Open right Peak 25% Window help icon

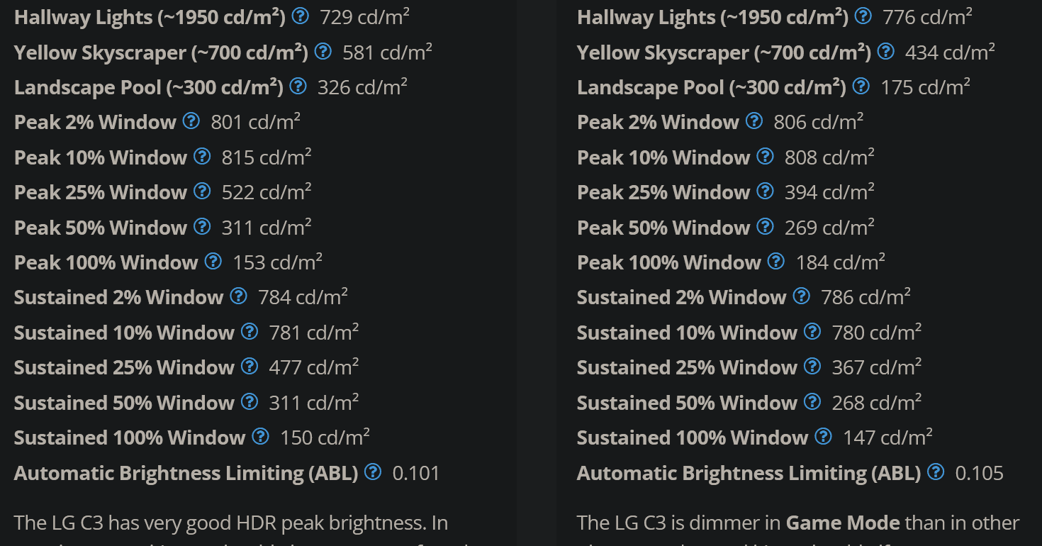(766, 191)
